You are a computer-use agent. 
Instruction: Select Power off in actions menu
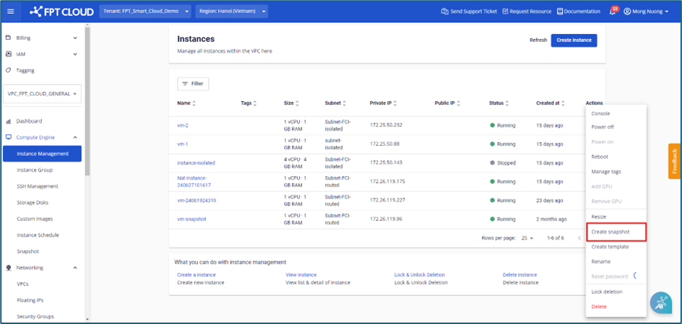point(603,127)
